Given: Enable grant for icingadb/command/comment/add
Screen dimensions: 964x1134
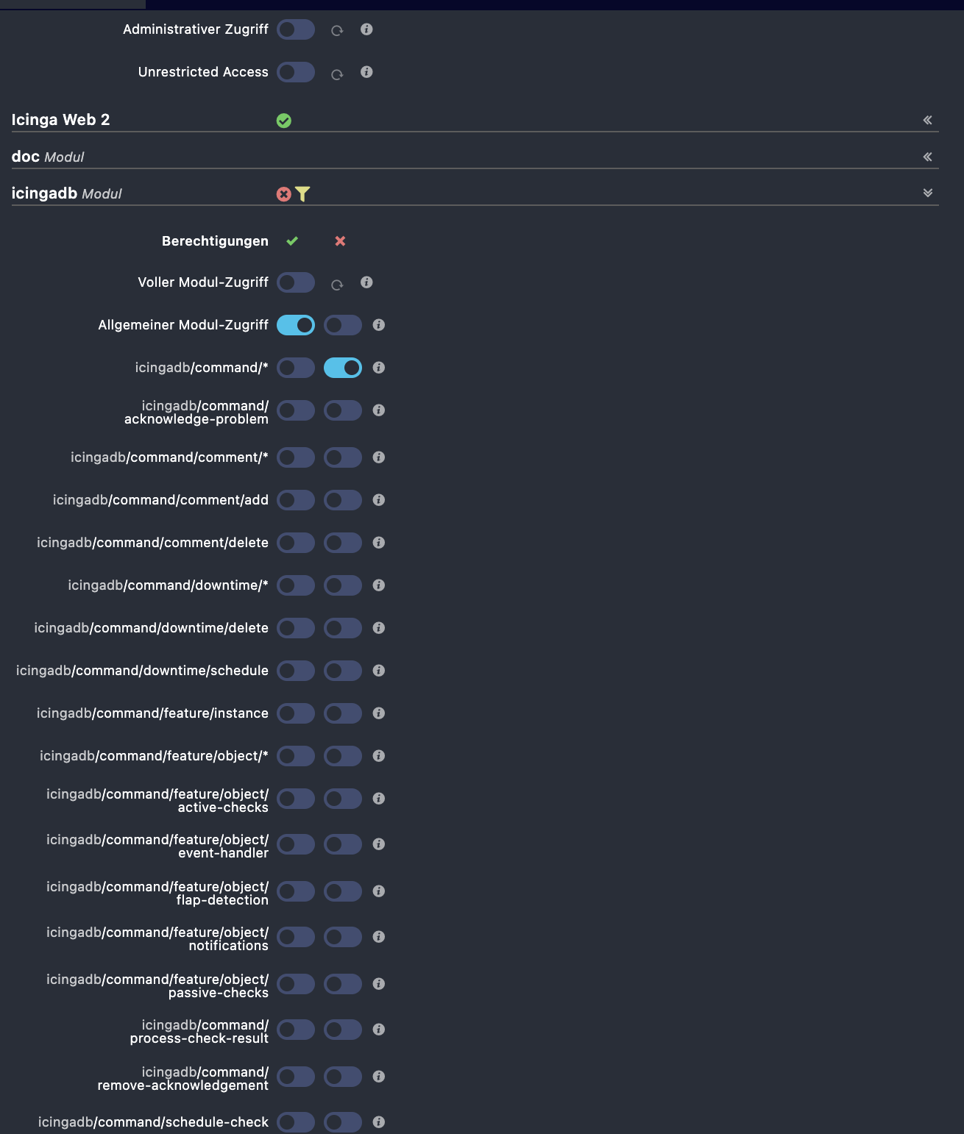Looking at the screenshot, I should pos(295,500).
